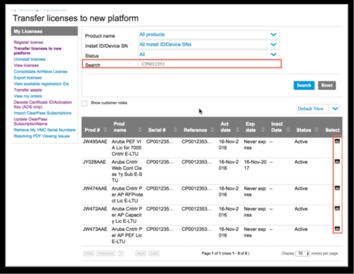
Task: Click Page 1 of 1 rows text
Action: pyautogui.click(x=225, y=253)
